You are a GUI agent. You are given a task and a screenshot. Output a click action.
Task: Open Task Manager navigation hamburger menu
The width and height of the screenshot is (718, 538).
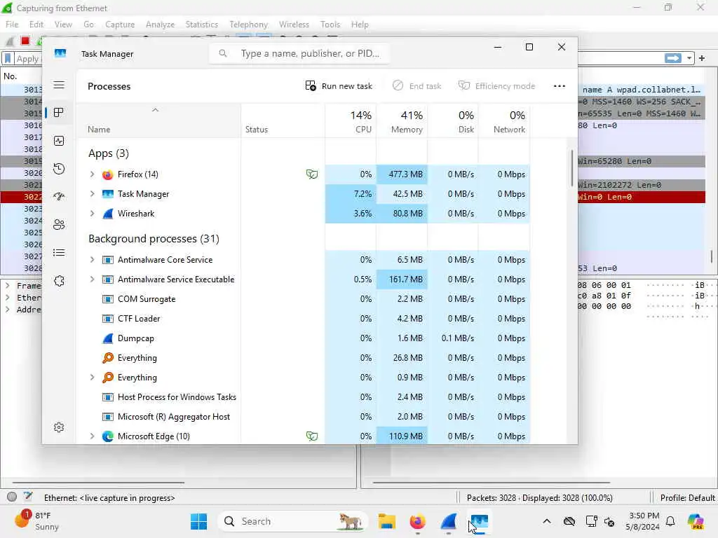59,85
